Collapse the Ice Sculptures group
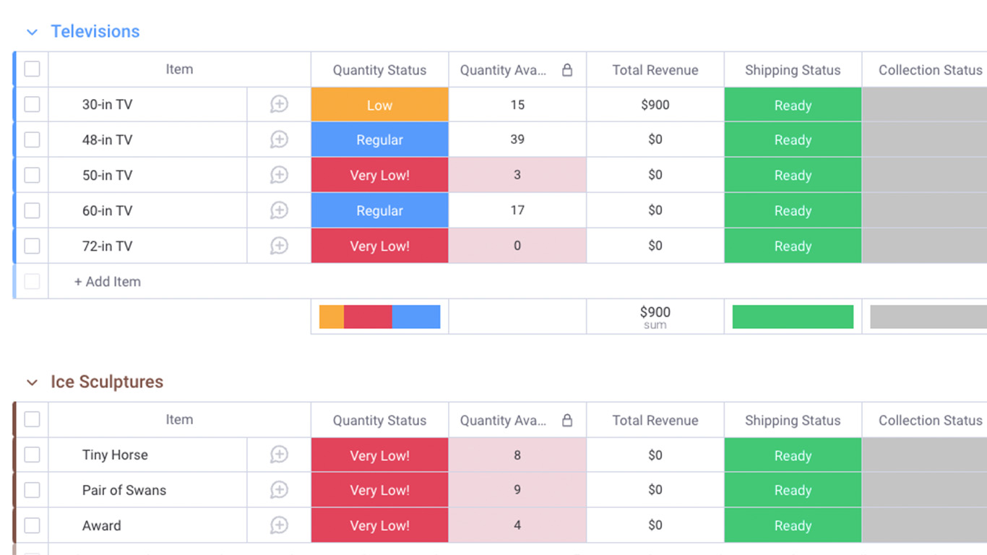The height and width of the screenshot is (555, 987). click(32, 382)
